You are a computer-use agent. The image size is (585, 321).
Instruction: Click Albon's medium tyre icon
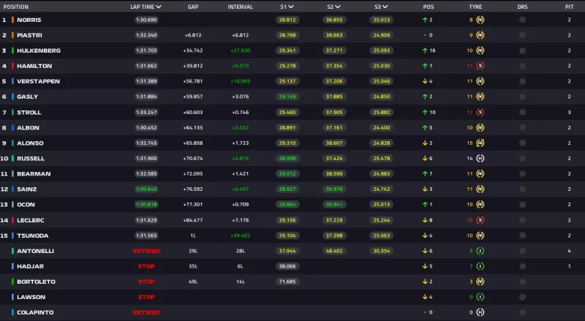pos(480,128)
